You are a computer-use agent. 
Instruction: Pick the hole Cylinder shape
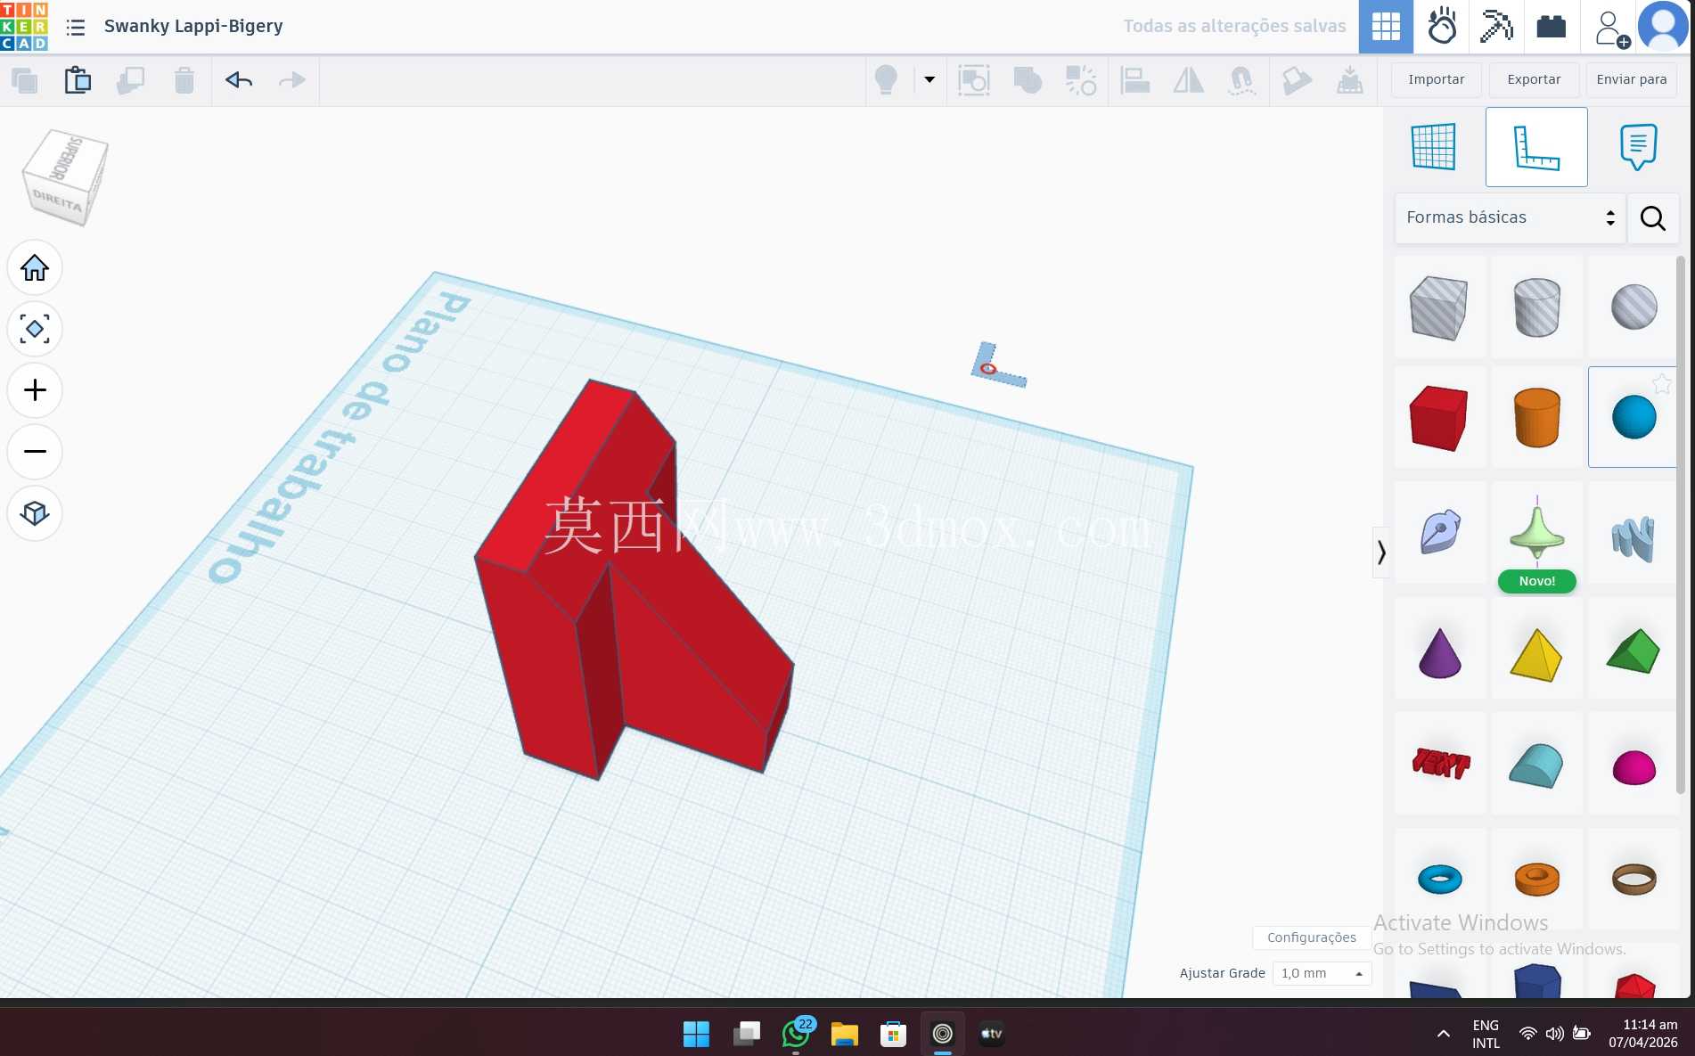coord(1537,307)
